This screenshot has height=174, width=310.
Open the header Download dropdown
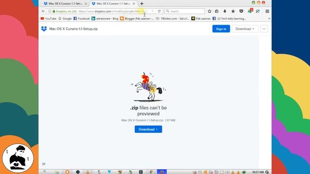(x=245, y=29)
